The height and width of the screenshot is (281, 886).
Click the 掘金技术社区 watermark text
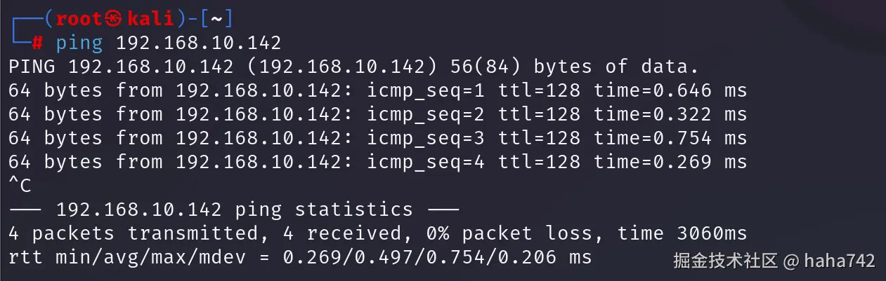pos(726,261)
